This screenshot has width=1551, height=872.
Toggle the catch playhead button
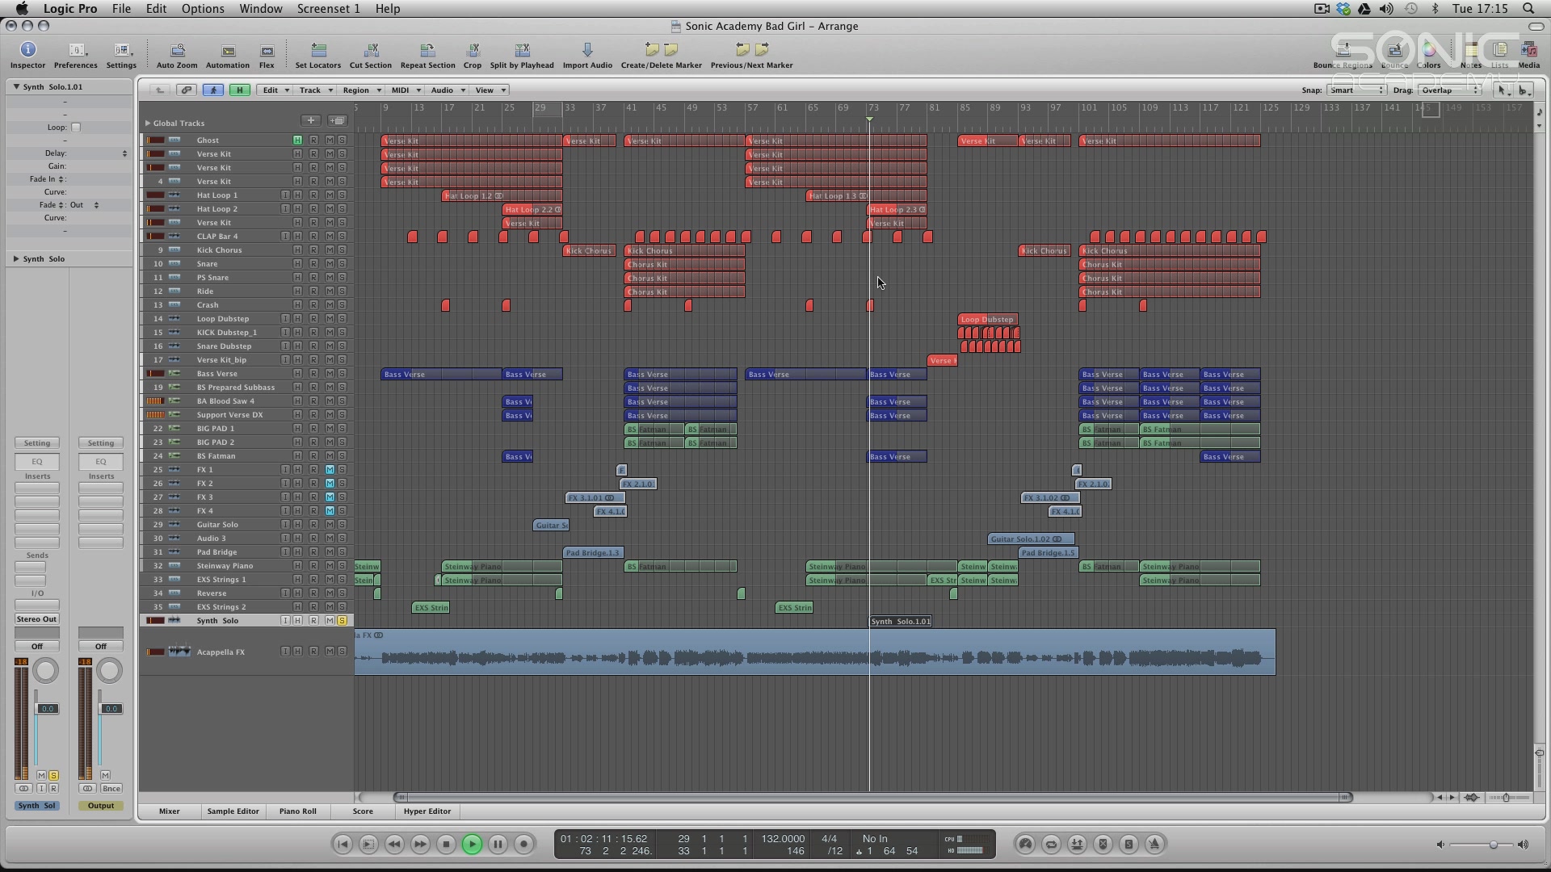(213, 90)
